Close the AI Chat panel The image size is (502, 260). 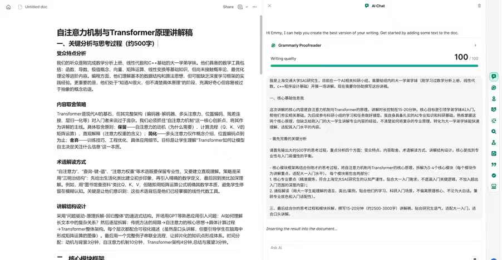pos(270,6)
